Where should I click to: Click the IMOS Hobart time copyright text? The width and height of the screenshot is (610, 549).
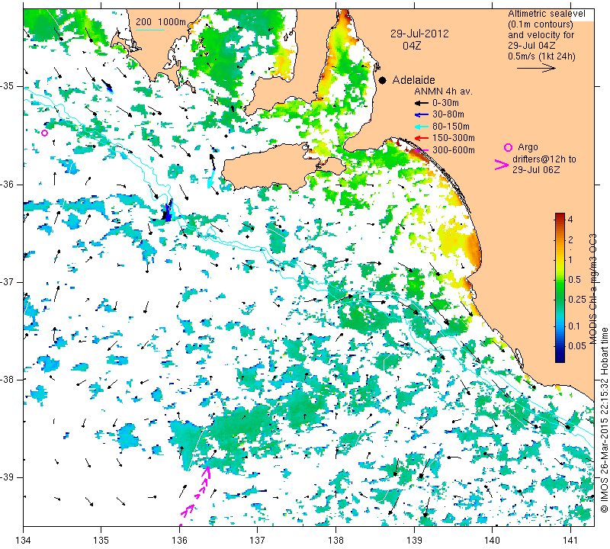click(x=604, y=420)
